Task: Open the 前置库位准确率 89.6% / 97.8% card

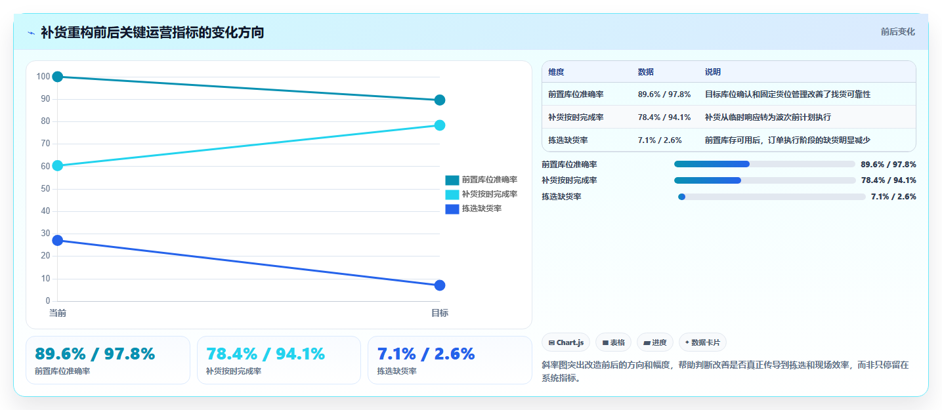Action: pos(108,360)
